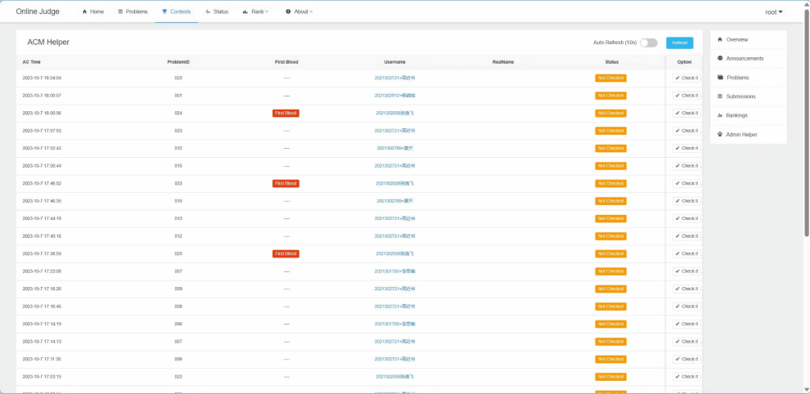Viewport: 810px width, 394px height.
Task: Open Rankings from the contest sidebar
Action: tap(736, 115)
